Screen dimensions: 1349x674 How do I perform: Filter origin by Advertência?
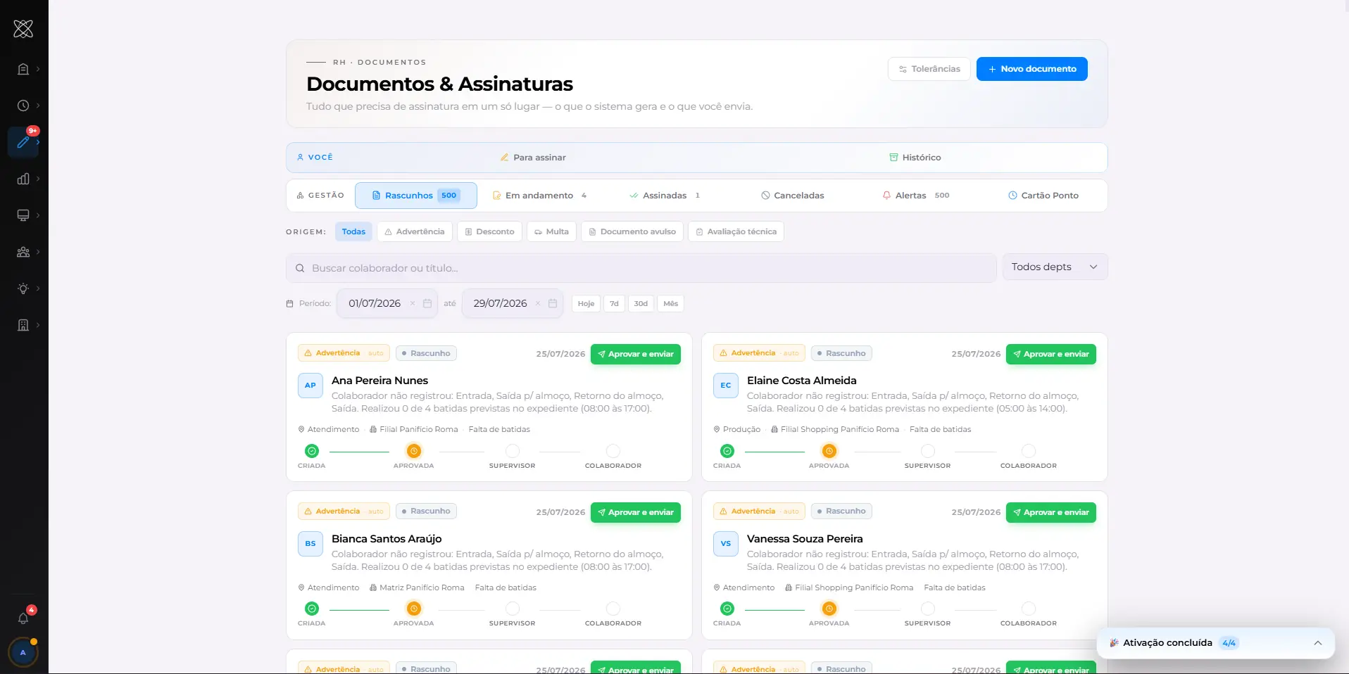(x=415, y=231)
